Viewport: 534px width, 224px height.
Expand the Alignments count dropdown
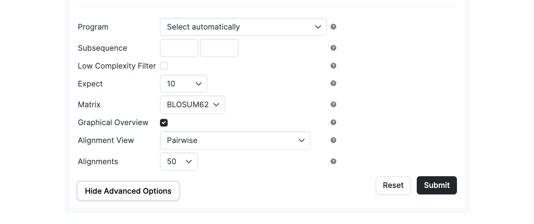(x=179, y=162)
